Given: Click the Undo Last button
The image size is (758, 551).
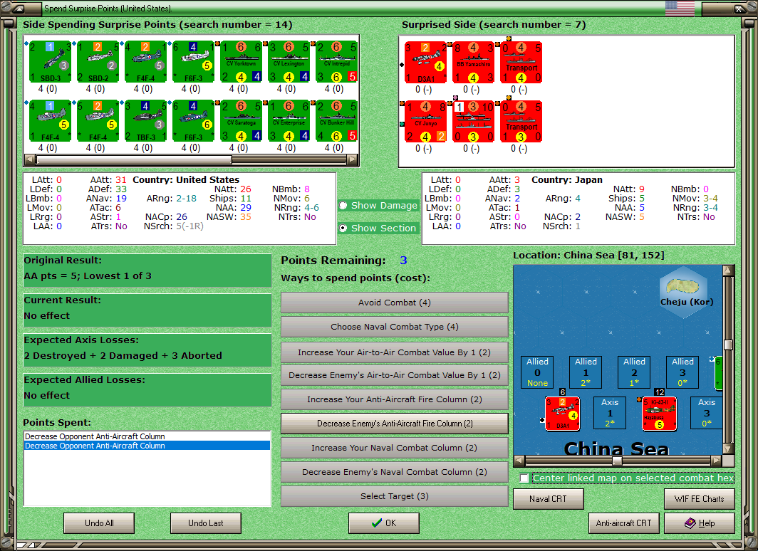Looking at the screenshot, I should click(x=205, y=523).
